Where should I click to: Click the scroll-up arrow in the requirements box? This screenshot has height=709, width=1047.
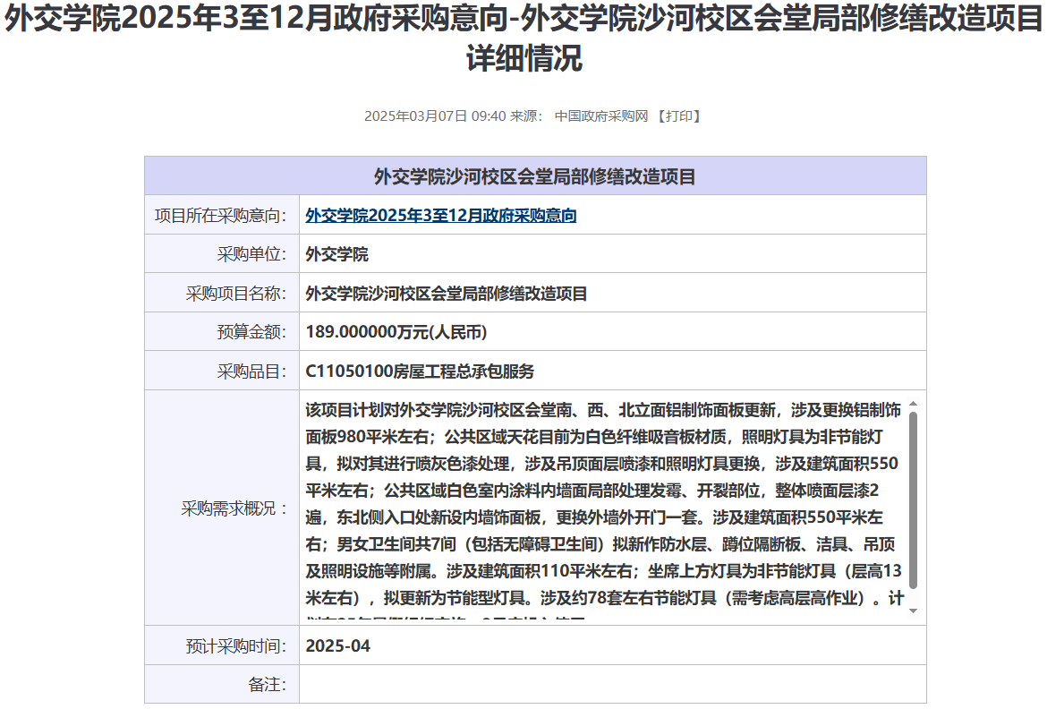click(913, 404)
